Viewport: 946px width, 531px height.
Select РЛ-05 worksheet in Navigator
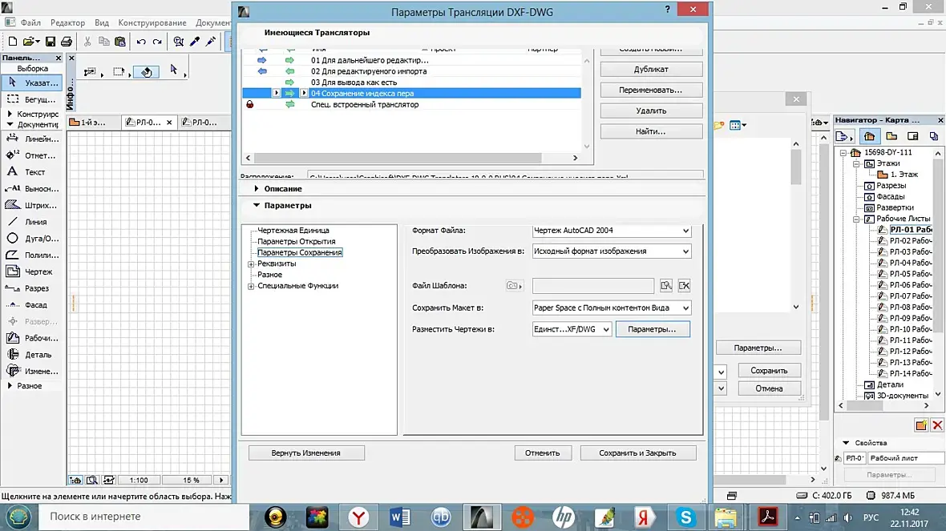[911, 274]
